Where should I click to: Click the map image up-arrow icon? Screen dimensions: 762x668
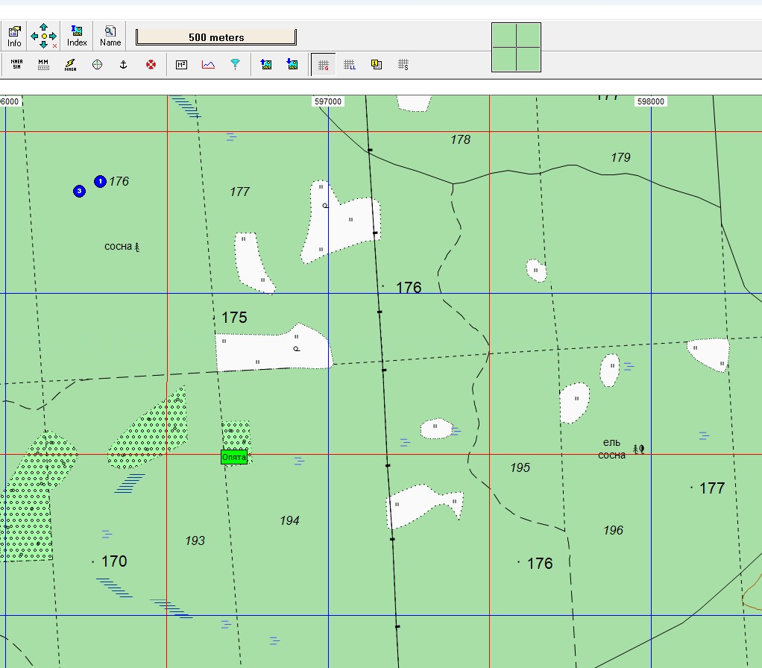click(266, 65)
